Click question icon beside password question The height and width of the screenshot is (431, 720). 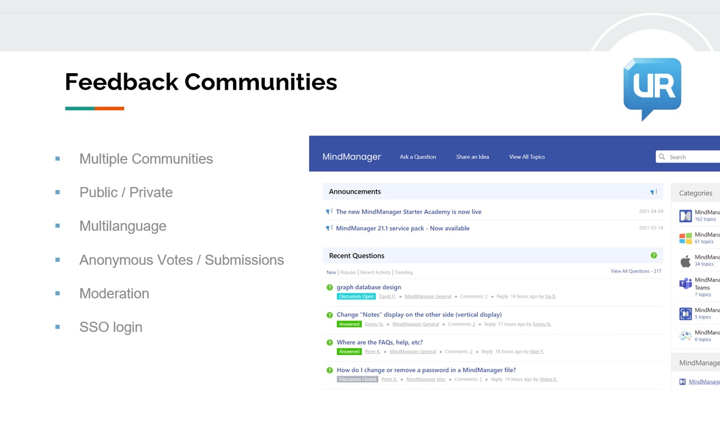tap(329, 370)
